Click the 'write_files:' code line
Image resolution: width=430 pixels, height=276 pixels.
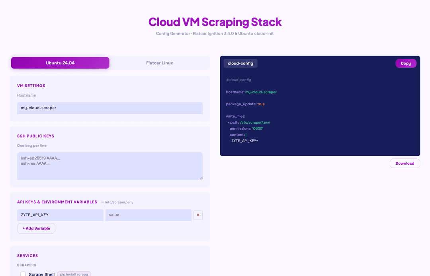(236, 117)
